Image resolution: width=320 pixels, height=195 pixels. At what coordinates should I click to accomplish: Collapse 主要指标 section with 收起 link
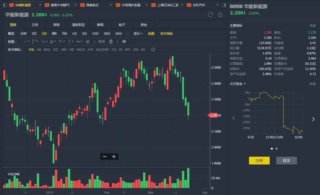click(313, 25)
